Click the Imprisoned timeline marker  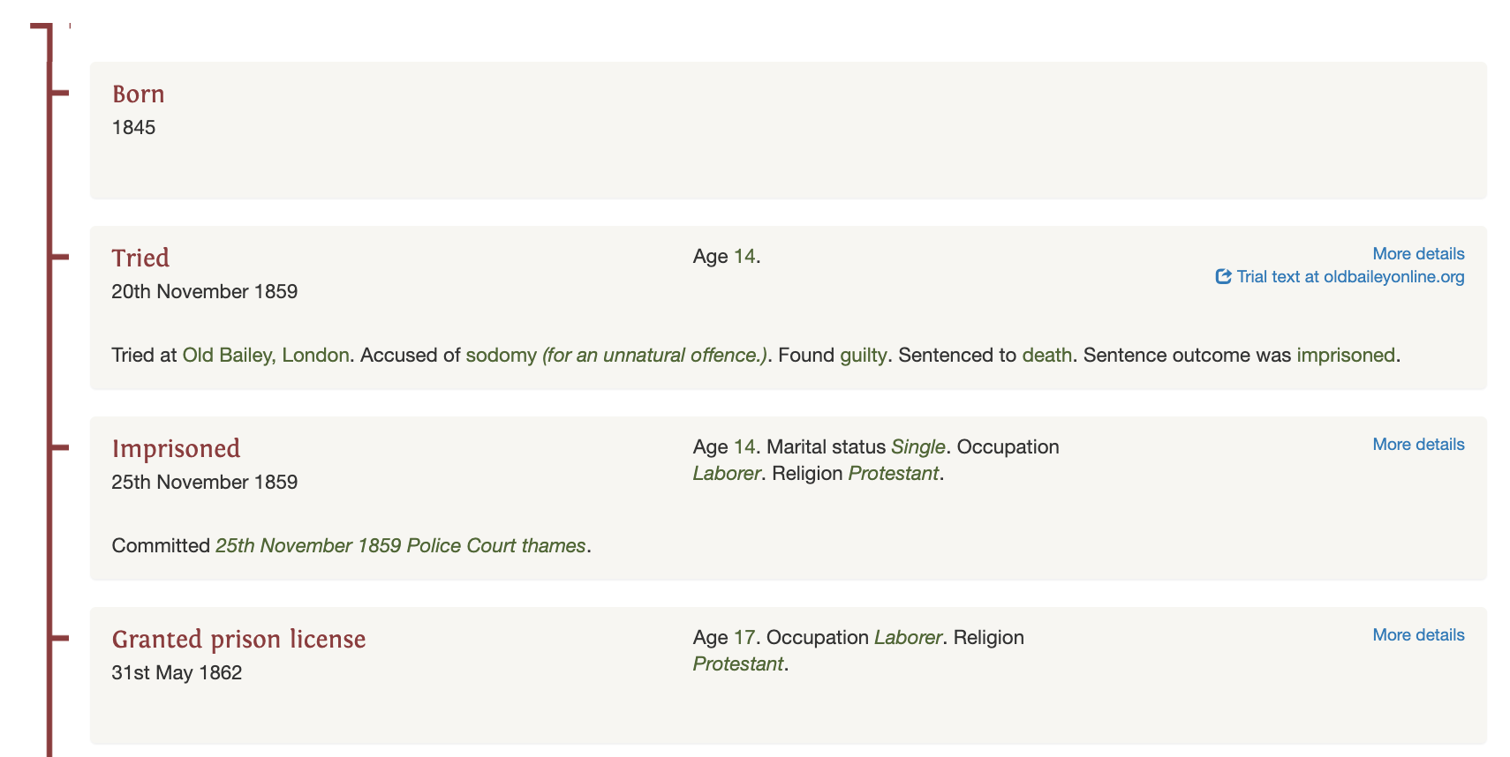click(59, 447)
